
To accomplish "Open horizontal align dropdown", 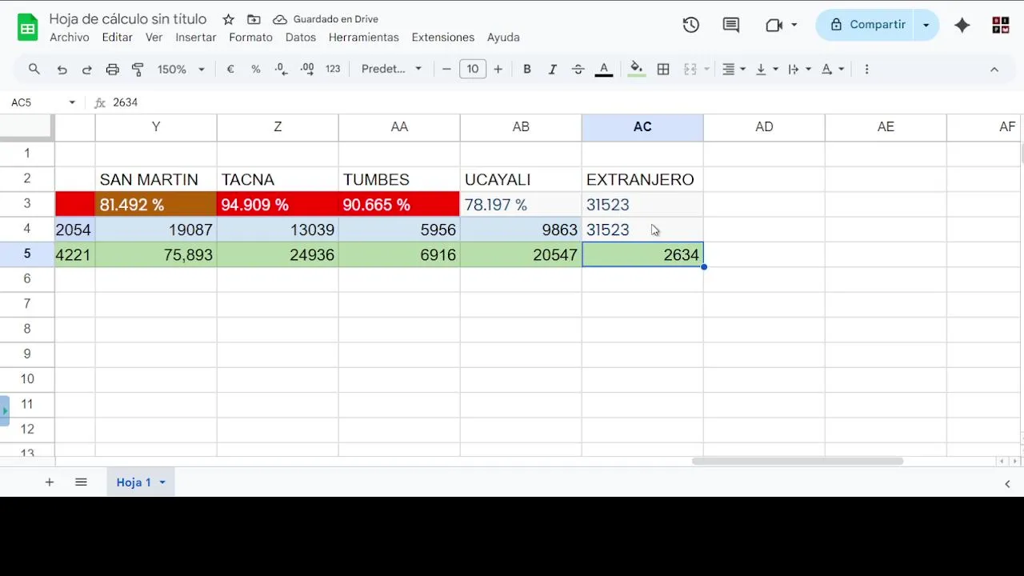I will tap(734, 70).
